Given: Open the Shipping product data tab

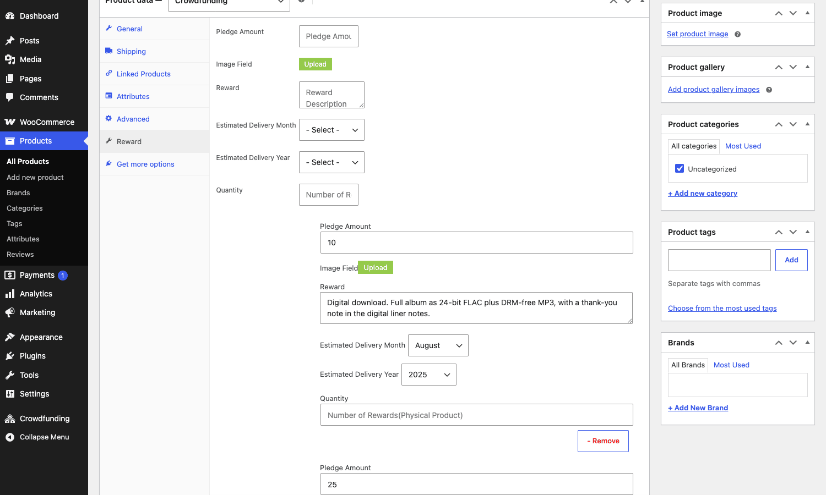Looking at the screenshot, I should tap(154, 51).
